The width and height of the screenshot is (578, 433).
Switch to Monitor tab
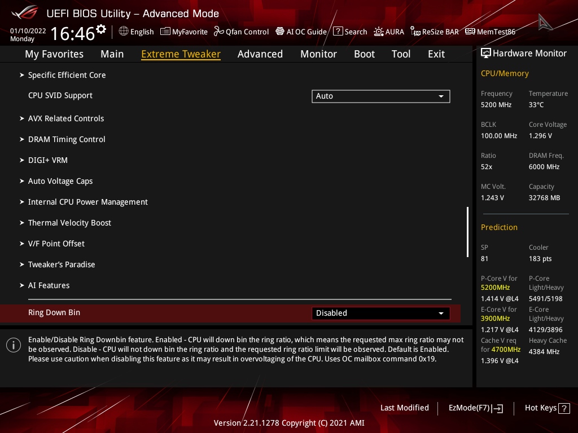coord(318,54)
